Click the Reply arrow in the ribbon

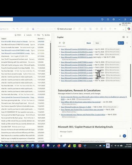click(x=14, y=29)
